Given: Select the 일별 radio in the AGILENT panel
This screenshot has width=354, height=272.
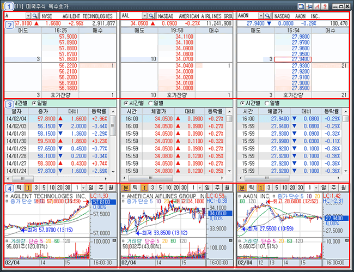Looking at the screenshot, I should pos(34,103).
